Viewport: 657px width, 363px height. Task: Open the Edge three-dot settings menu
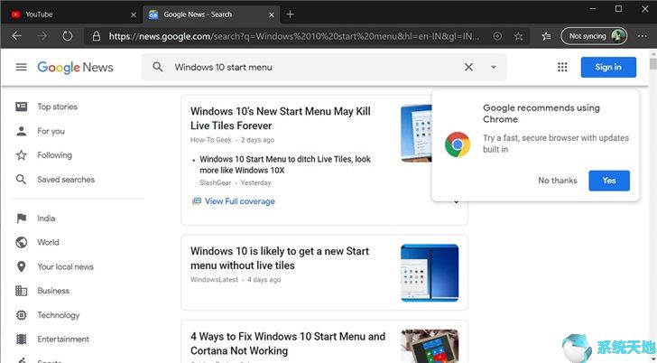642,36
